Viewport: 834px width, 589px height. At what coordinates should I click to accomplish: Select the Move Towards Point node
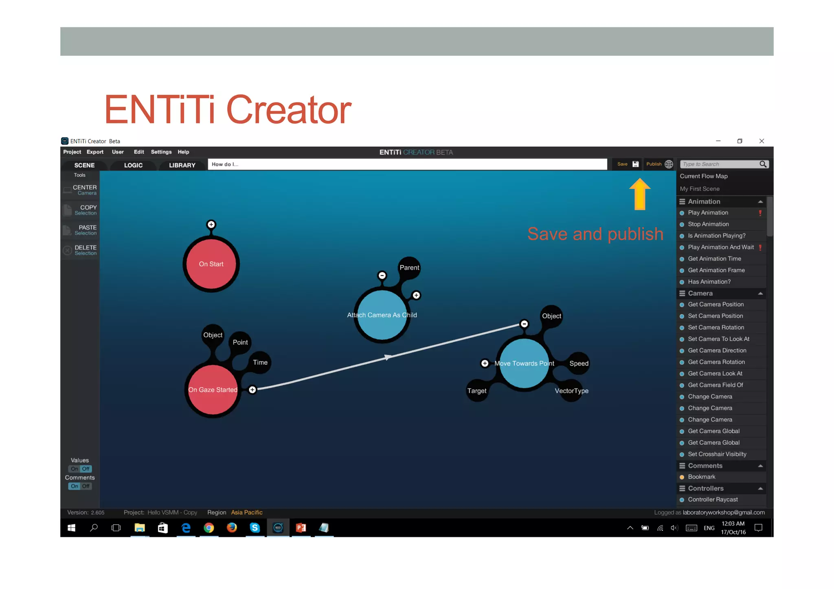(525, 363)
